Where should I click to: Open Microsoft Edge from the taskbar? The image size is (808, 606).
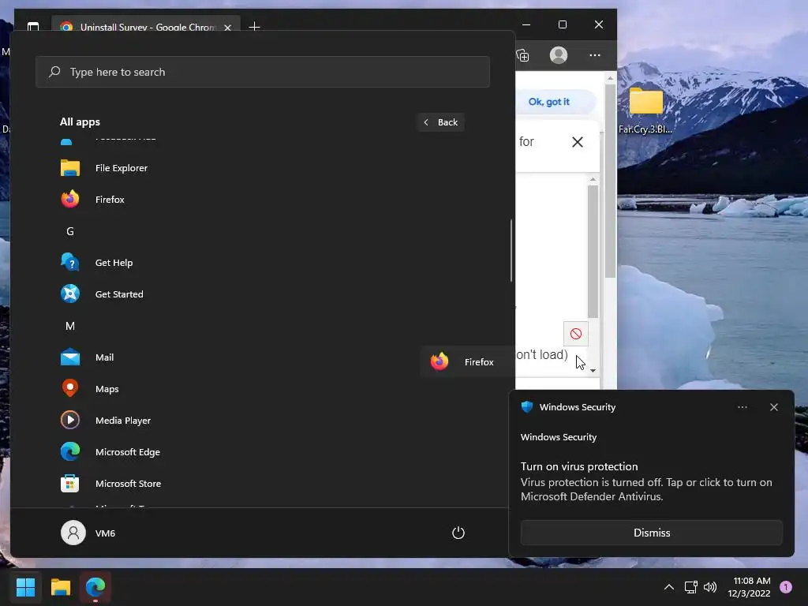pyautogui.click(x=95, y=586)
